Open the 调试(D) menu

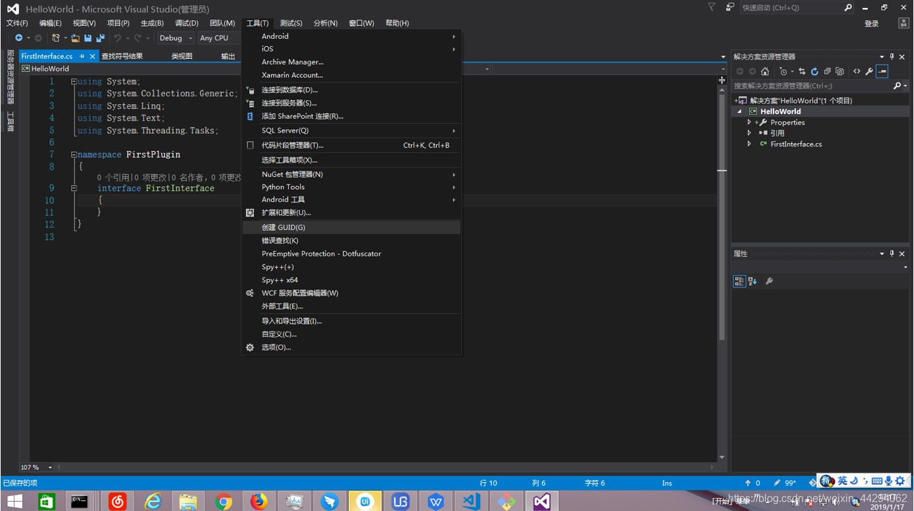click(187, 23)
